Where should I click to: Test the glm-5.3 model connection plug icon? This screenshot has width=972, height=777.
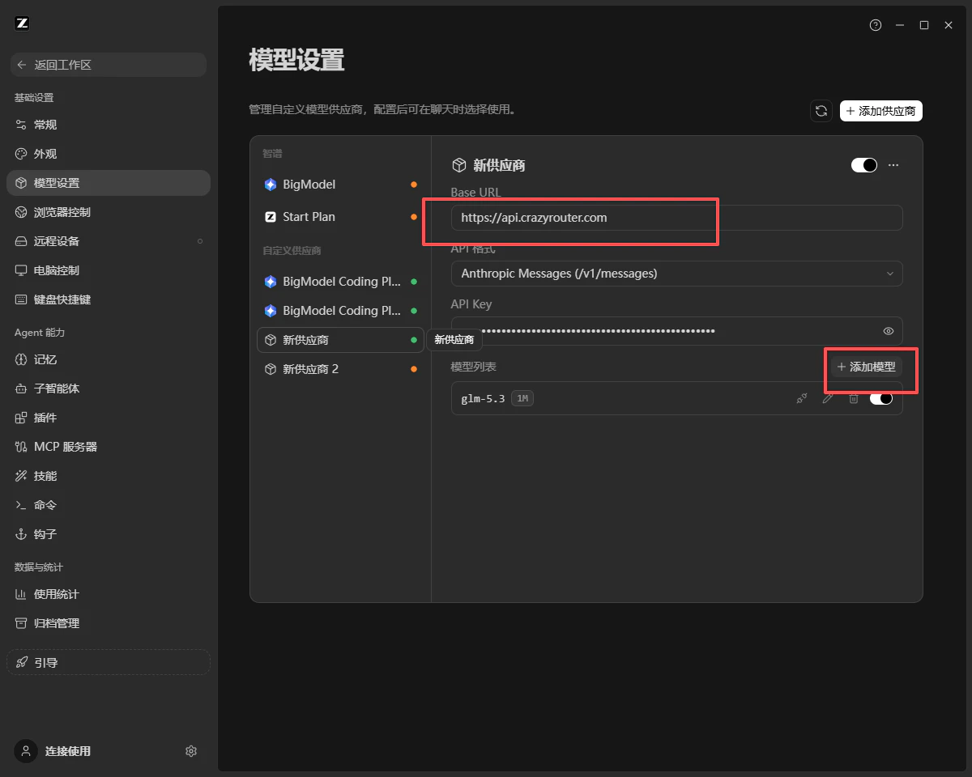click(x=802, y=398)
